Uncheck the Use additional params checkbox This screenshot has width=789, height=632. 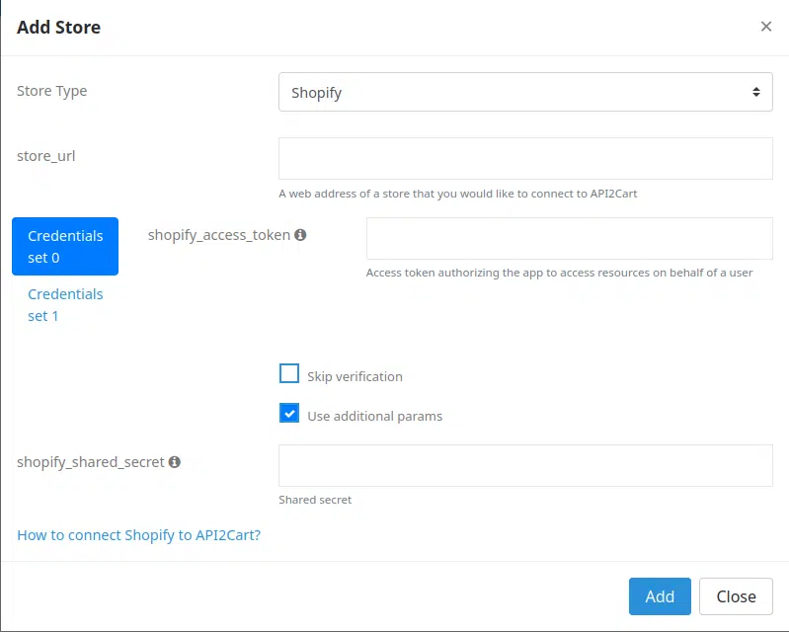pos(289,413)
